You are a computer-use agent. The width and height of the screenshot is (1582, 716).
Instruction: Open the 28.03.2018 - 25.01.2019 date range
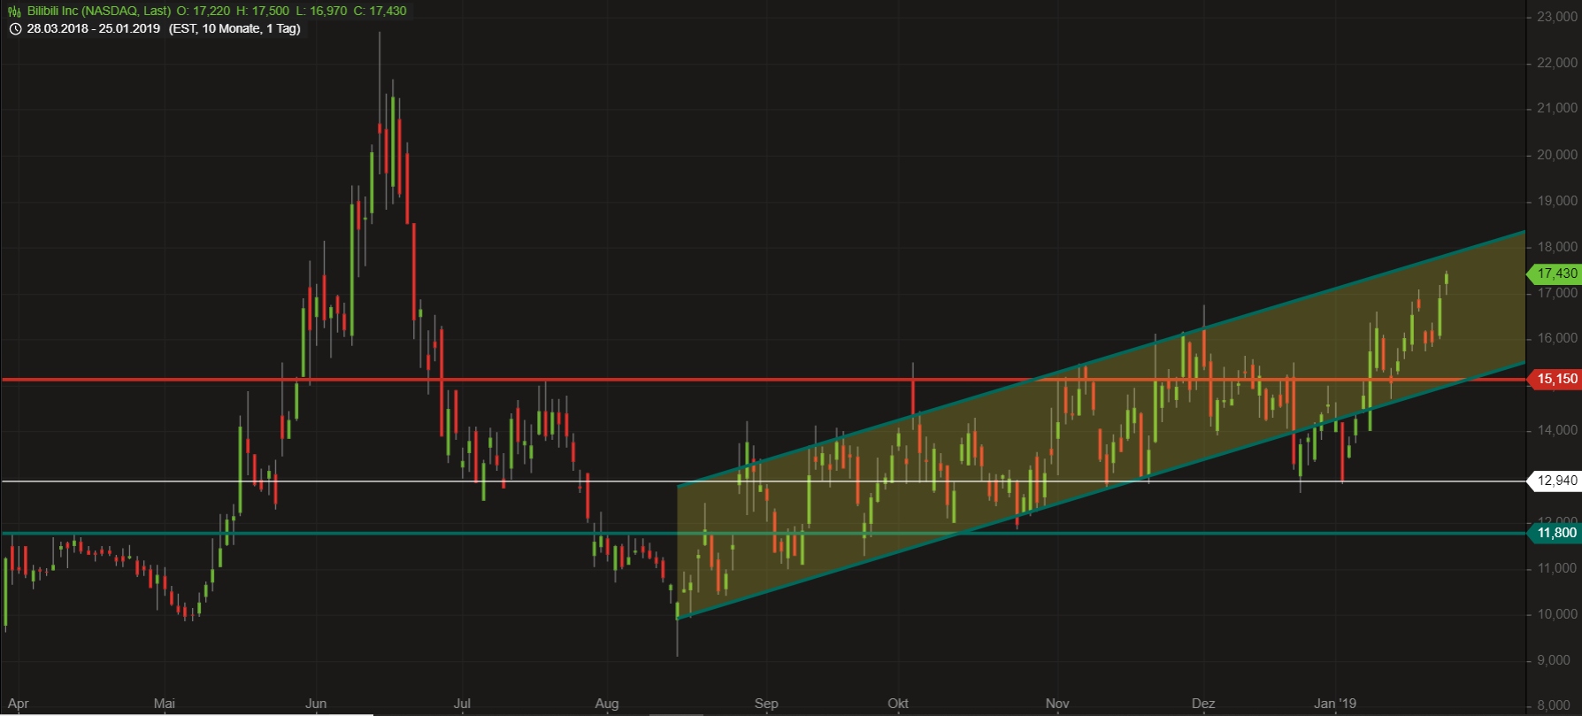94,28
